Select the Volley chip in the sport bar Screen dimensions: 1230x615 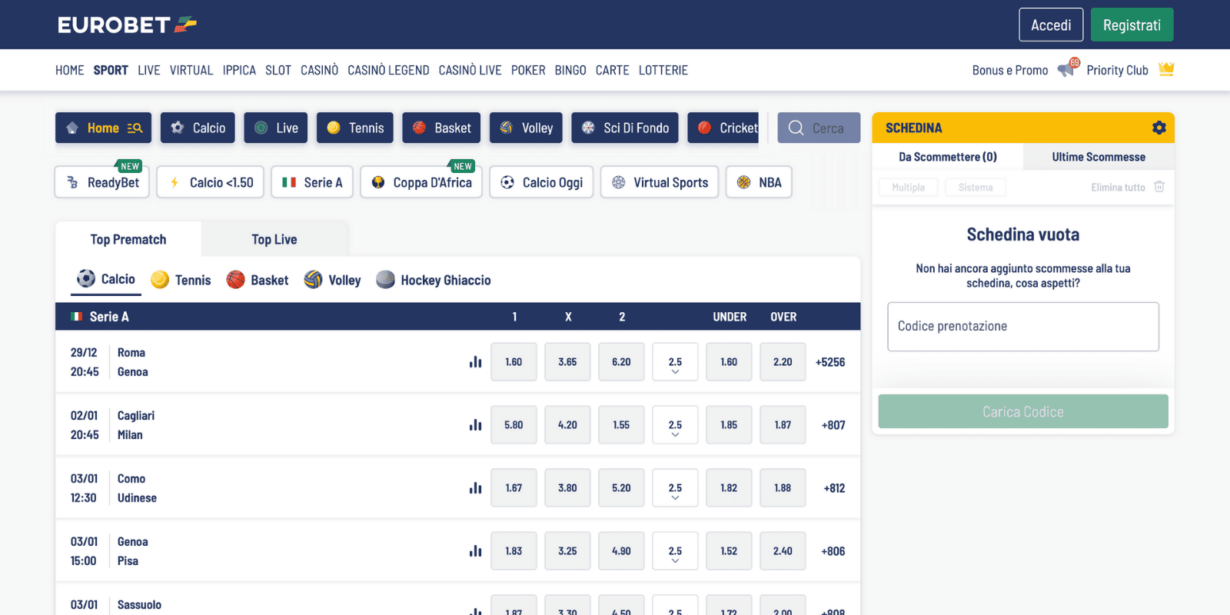point(526,128)
